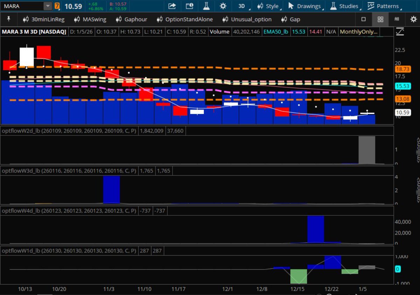Open the MARA symbol dropdown arrow
The height and width of the screenshot is (295, 420).
(x=47, y=6)
